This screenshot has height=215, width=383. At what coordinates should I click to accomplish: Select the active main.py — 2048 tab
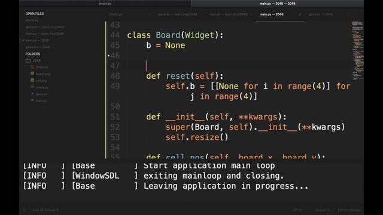pyautogui.click(x=272, y=14)
